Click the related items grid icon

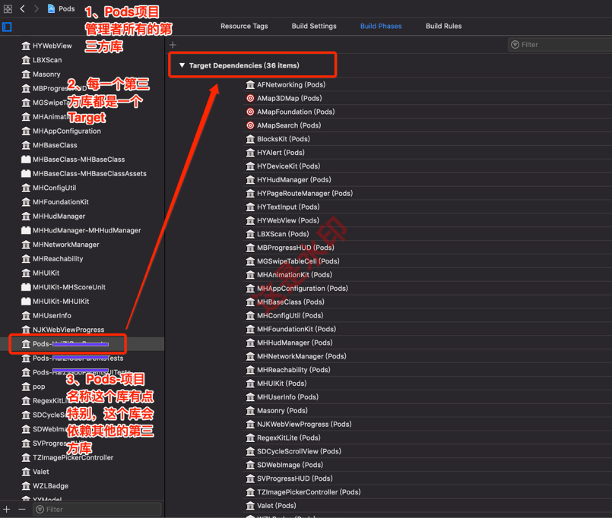tap(8, 8)
